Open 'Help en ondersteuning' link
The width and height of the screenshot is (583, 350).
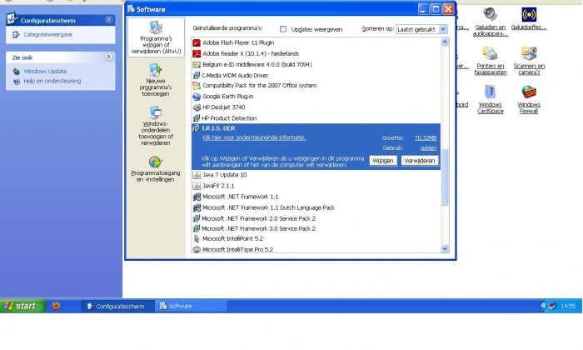[52, 81]
